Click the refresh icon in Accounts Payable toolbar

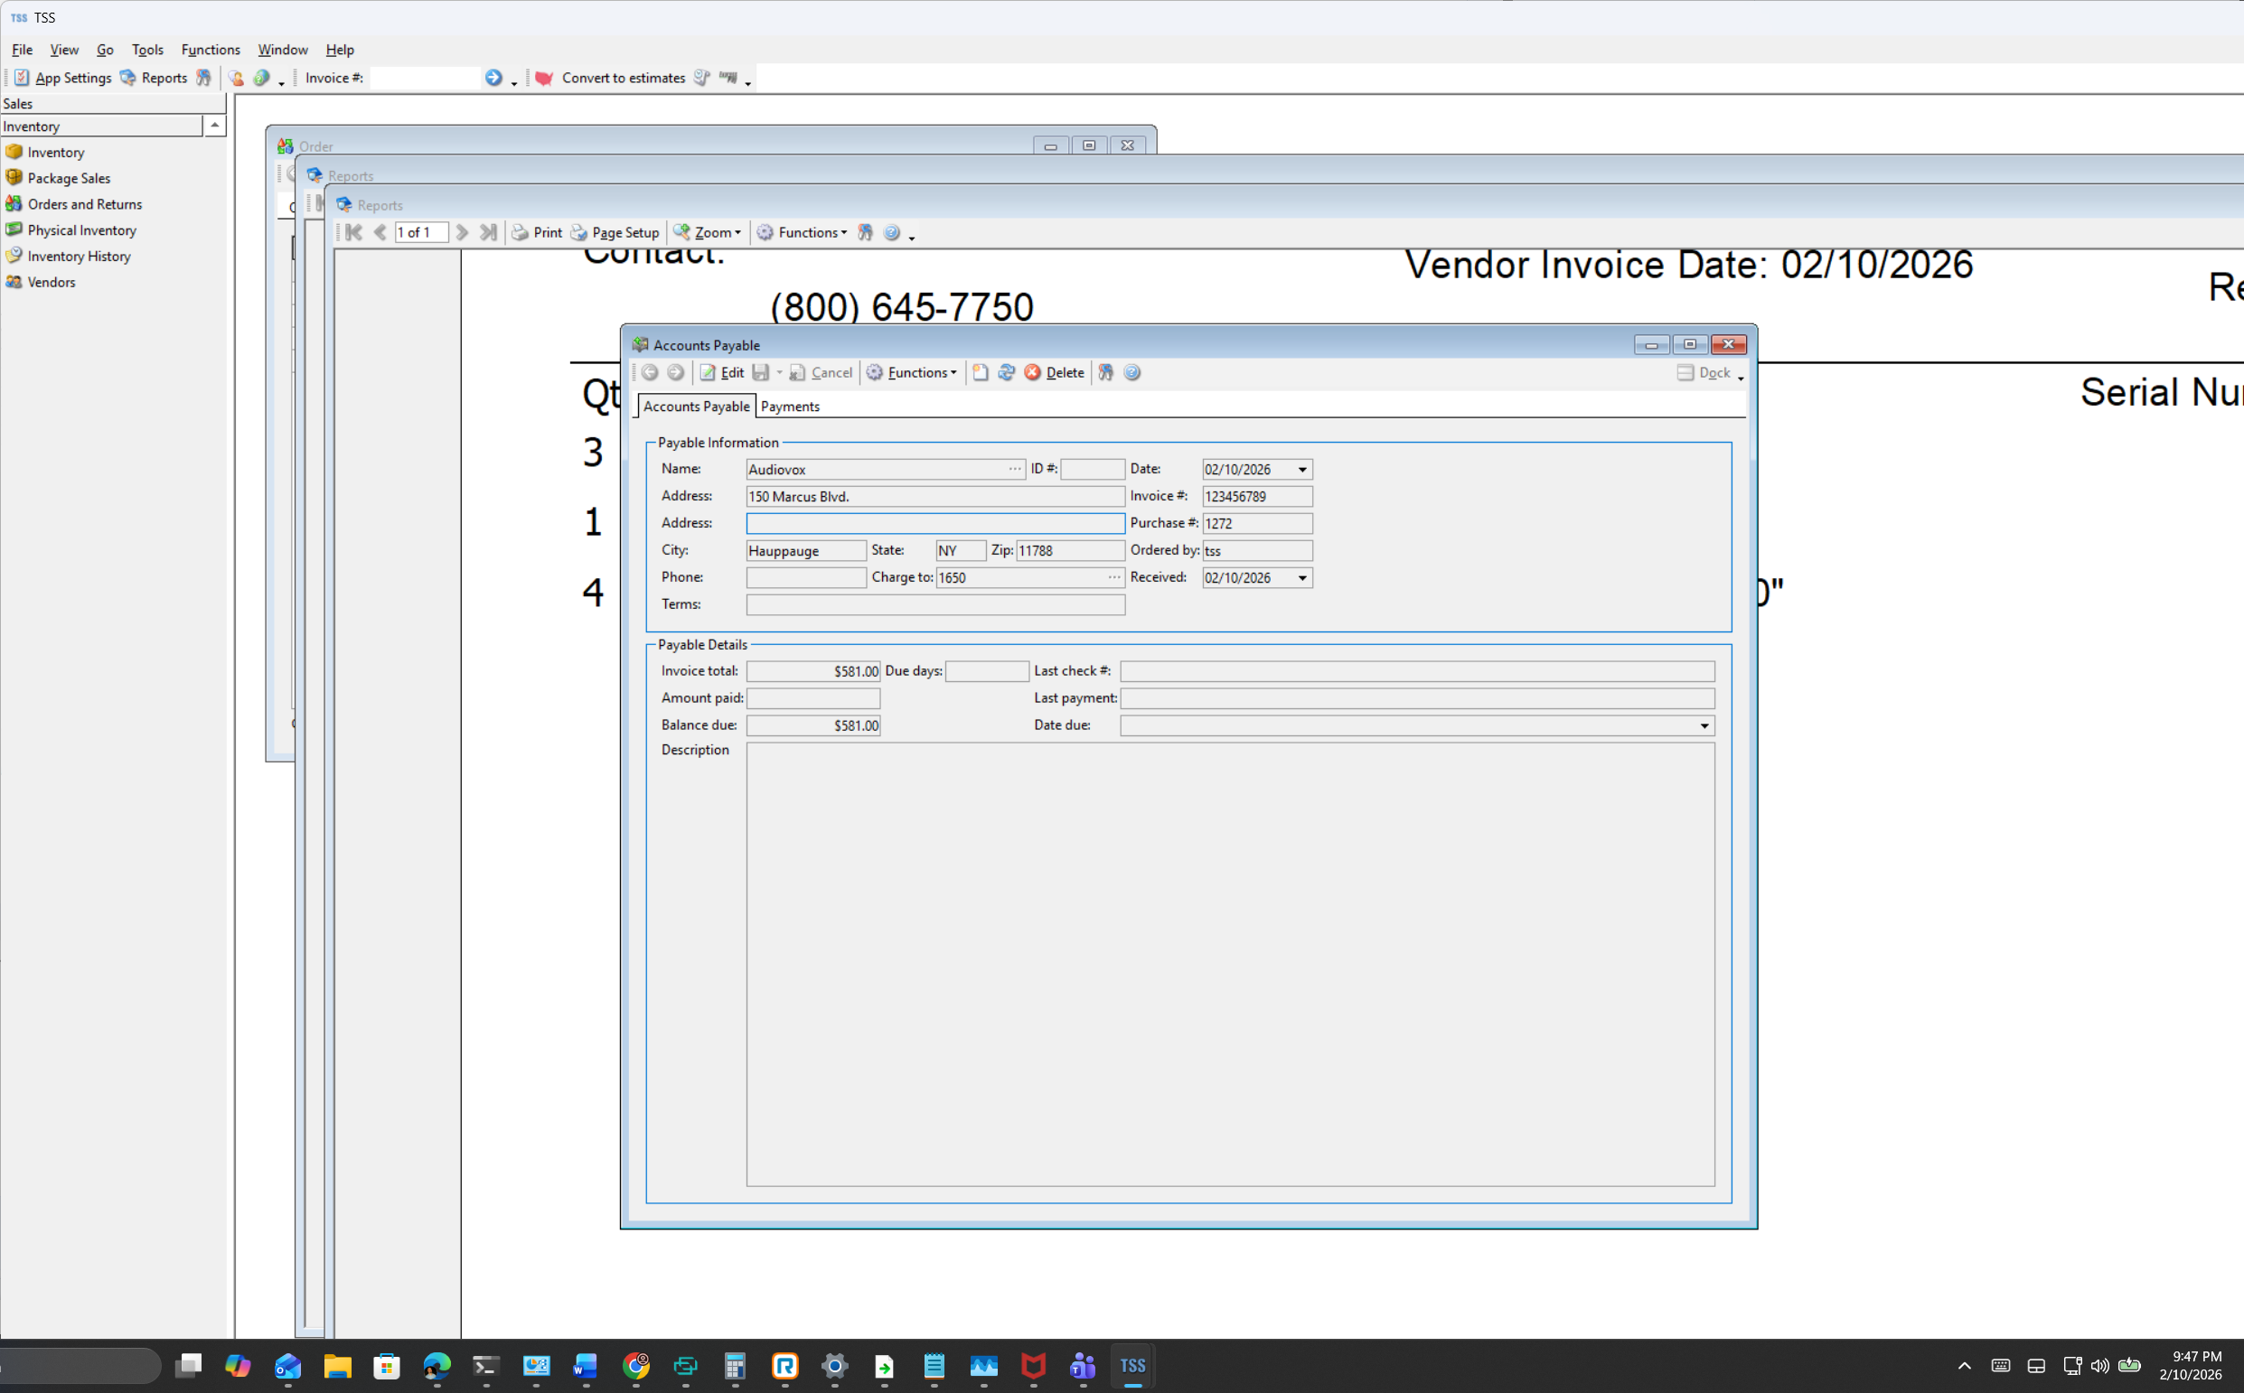point(1007,372)
